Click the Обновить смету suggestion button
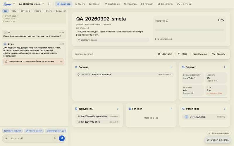The width and height of the screenshot is (234, 146). pyautogui.click(x=34, y=131)
